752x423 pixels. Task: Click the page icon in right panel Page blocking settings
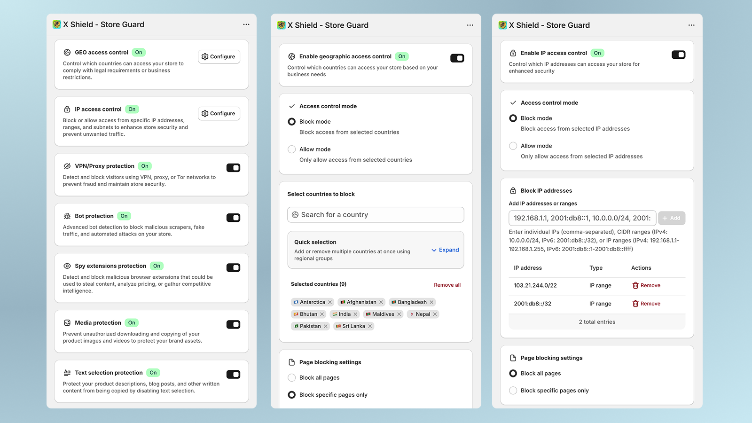tap(513, 358)
